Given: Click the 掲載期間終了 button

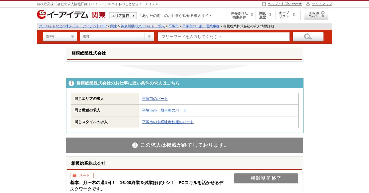Looking at the screenshot, I should tap(266, 178).
